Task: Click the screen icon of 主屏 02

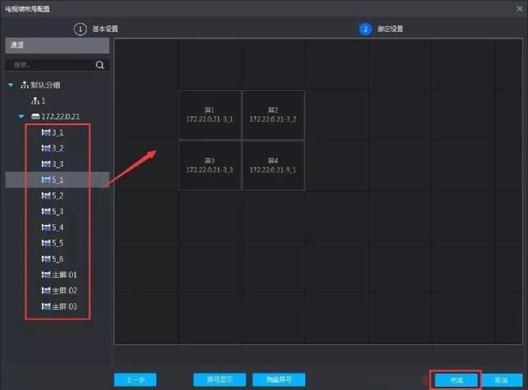Action: [46, 290]
